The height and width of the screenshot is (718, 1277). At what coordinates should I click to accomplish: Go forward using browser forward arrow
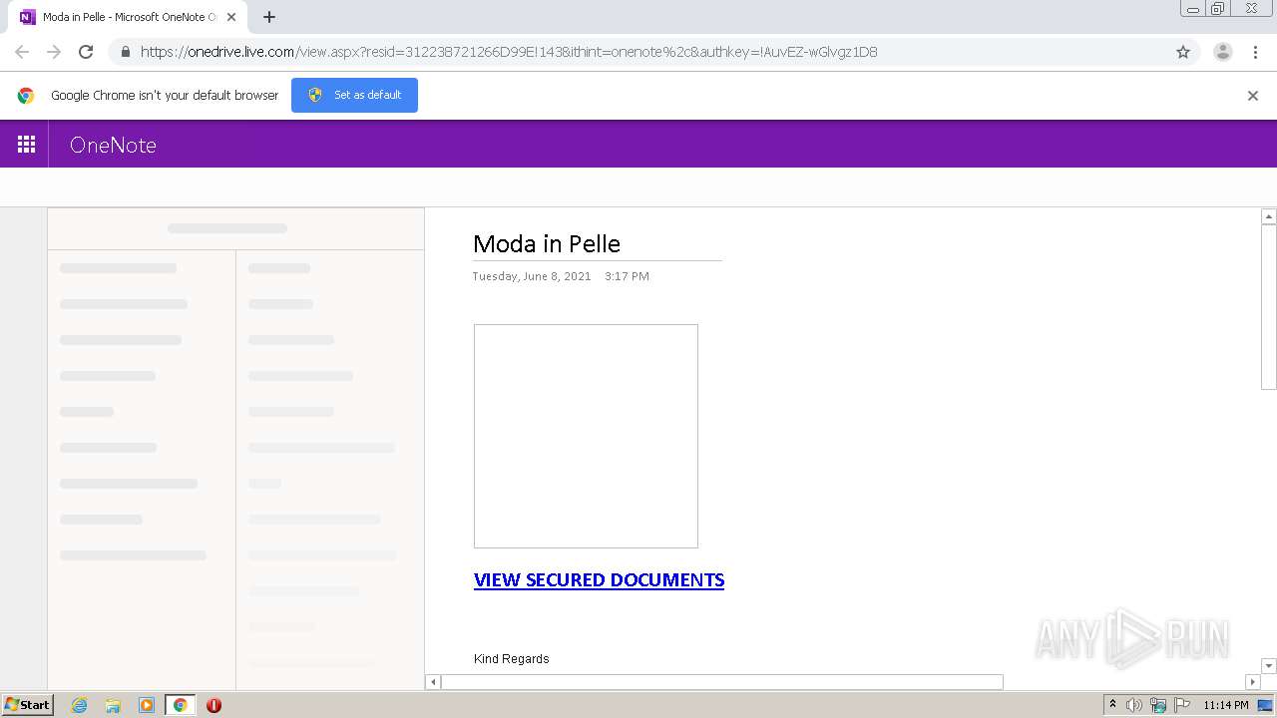pos(54,52)
